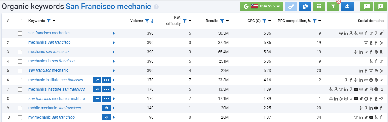Image resolution: width=388 pixels, height=122 pixels.
Task: Open the keyword link mechanics in san francisco
Action: pos(51,61)
